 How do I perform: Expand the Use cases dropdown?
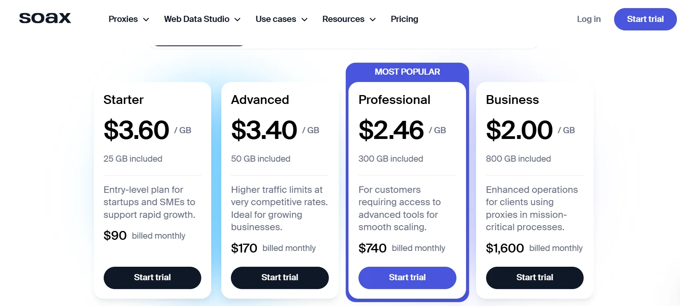(281, 19)
